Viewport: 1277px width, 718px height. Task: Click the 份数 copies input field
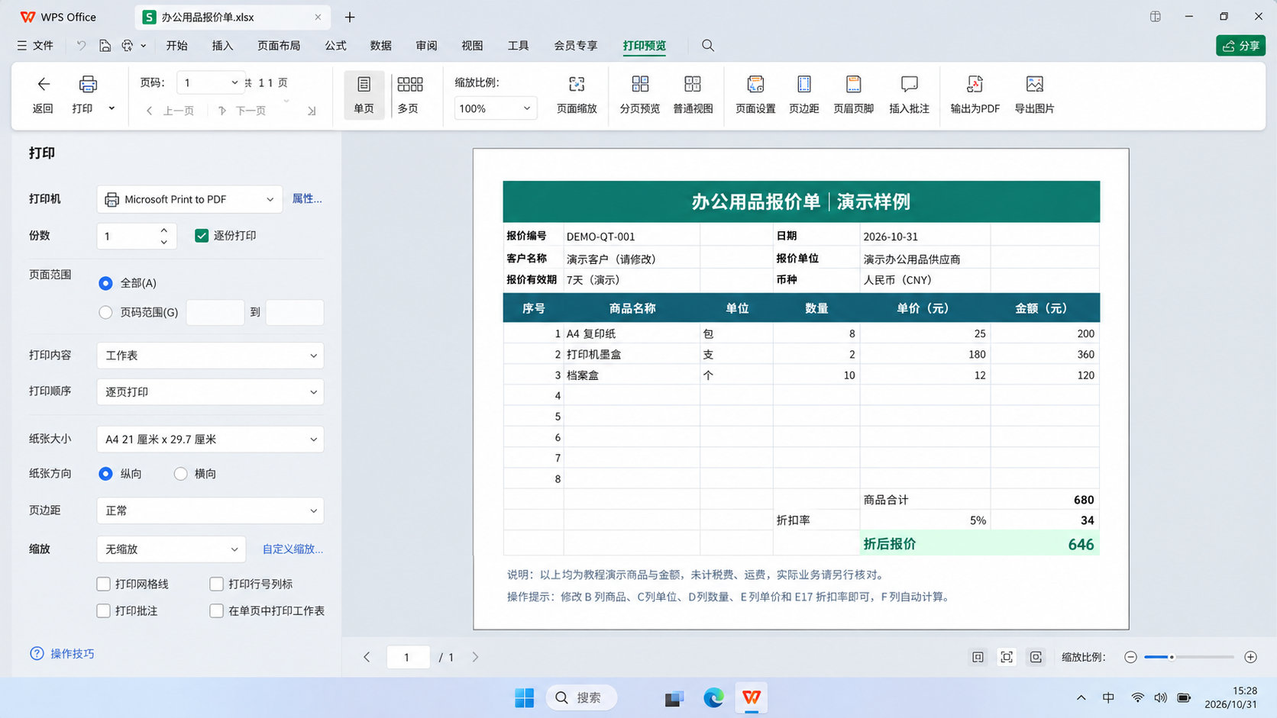137,237
